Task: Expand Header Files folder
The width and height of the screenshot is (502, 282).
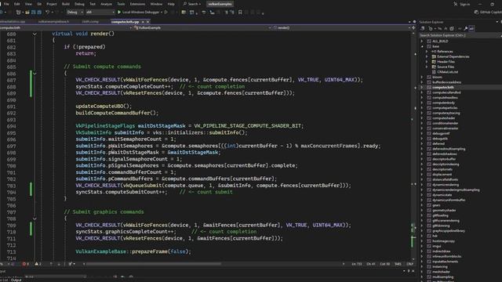Action: (427, 62)
